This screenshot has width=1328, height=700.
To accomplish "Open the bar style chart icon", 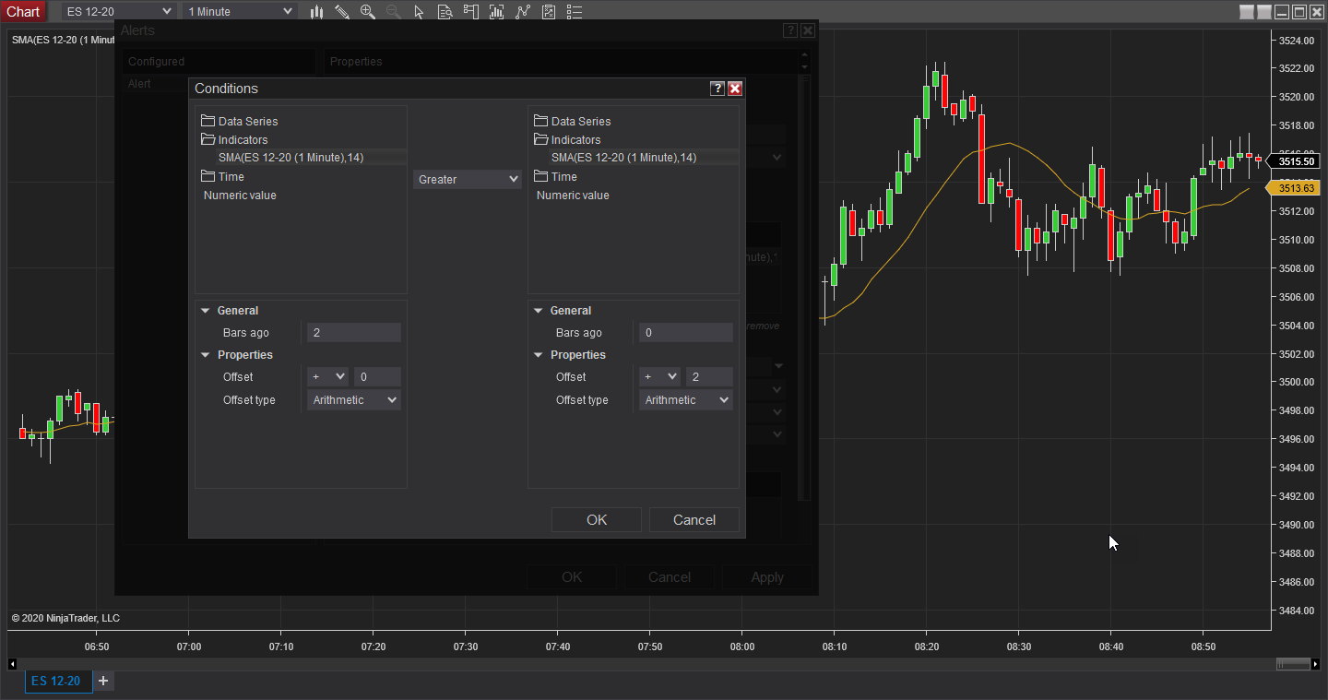I will [316, 12].
